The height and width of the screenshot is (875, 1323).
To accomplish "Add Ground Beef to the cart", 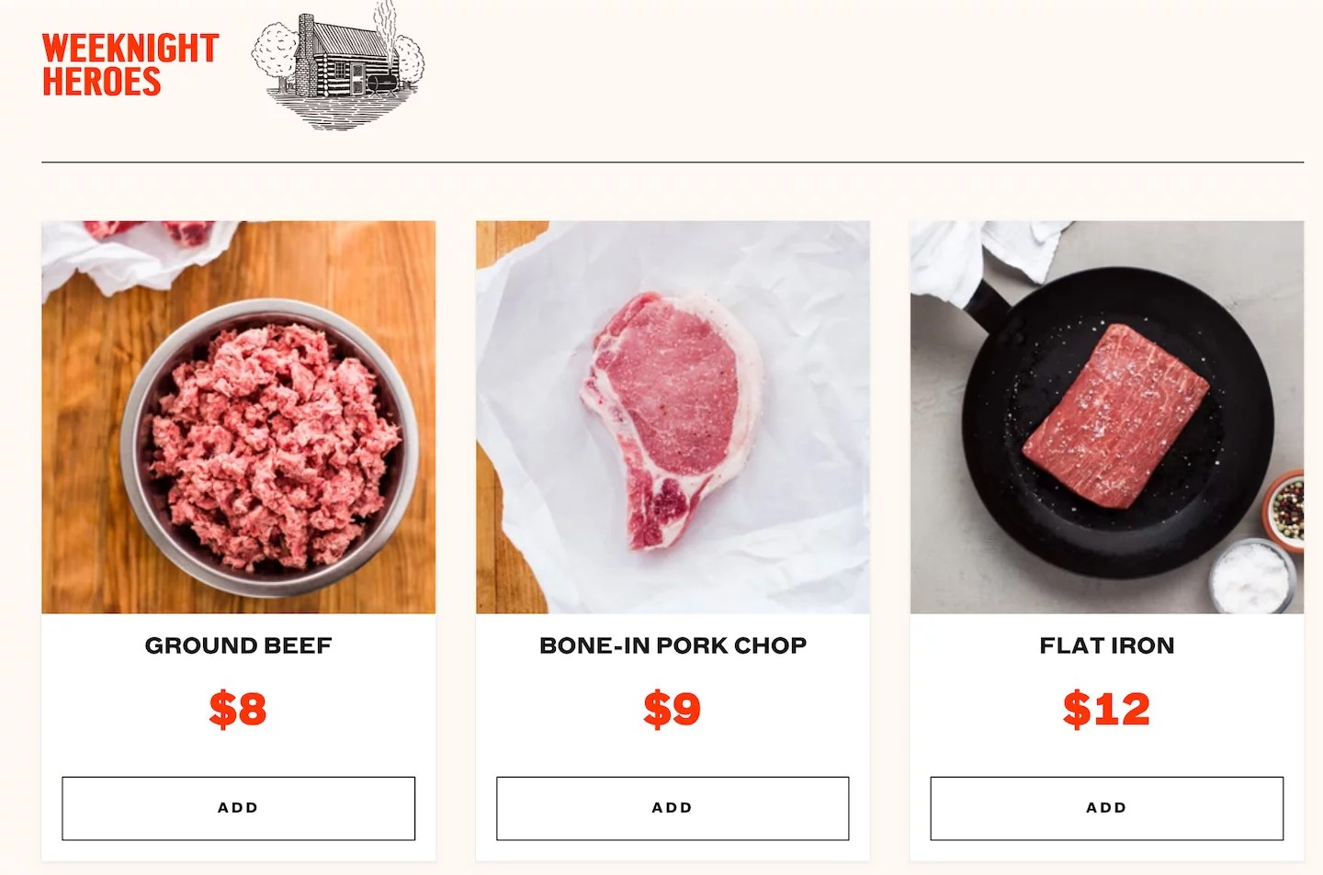I will pos(239,808).
